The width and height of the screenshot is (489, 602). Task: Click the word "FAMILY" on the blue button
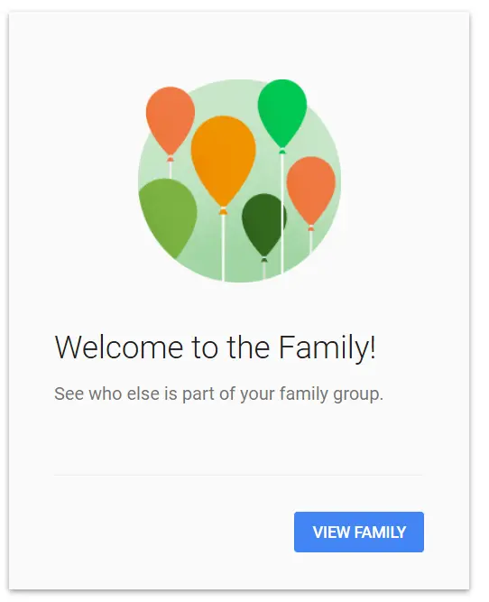[x=380, y=533]
